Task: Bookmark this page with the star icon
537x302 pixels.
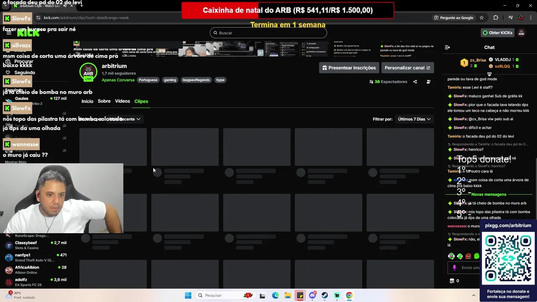Action: (x=482, y=18)
